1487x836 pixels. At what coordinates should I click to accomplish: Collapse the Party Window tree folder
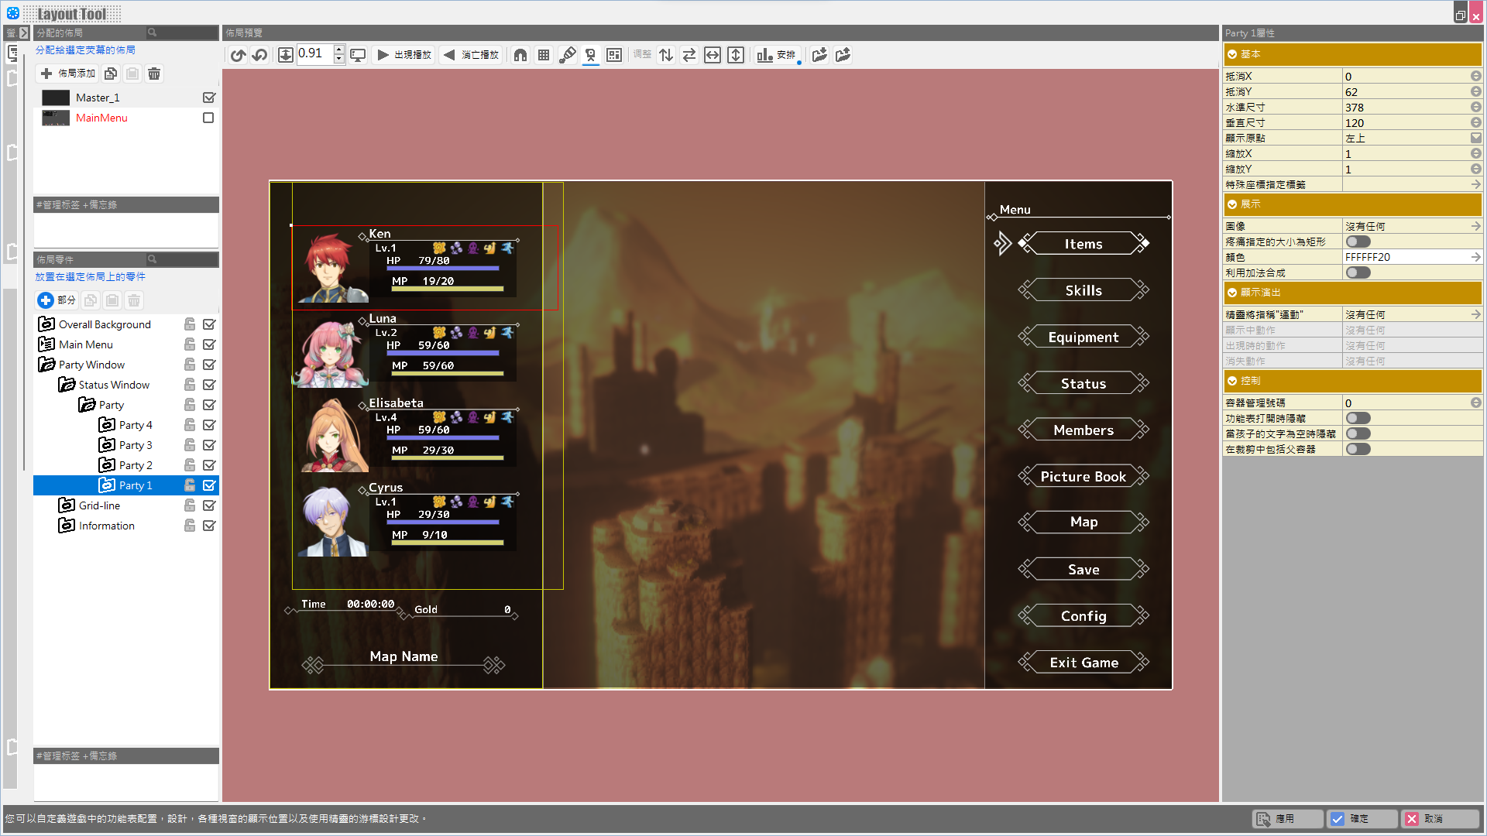[x=46, y=365]
